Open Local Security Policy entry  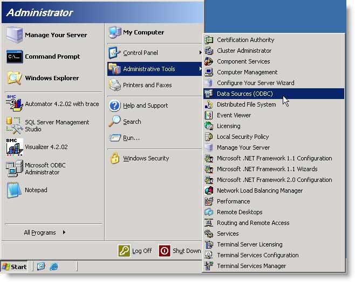click(274, 137)
